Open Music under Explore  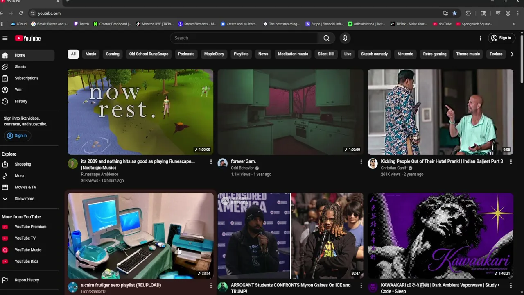(27, 176)
